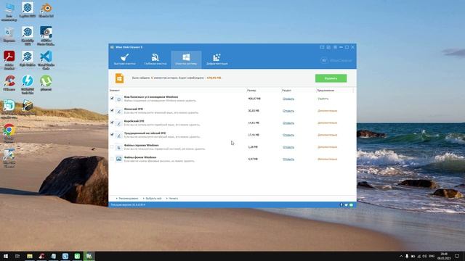465x261 pixels.
Task: Open the green message icon in status bar
Action: click(x=351, y=204)
